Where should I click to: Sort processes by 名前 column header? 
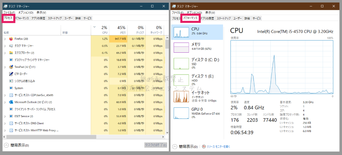(32, 30)
